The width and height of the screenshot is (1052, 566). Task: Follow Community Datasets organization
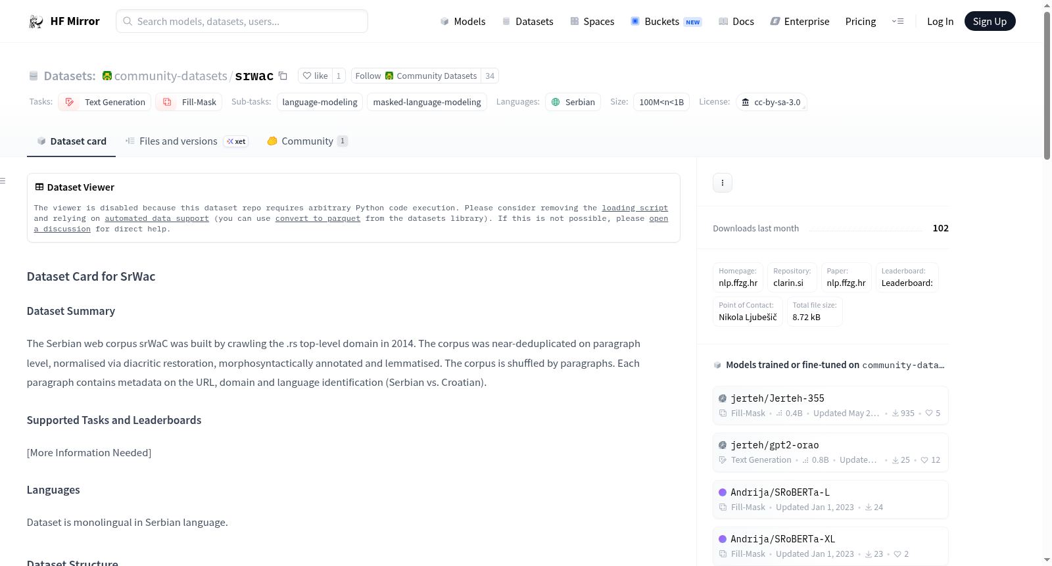click(416, 76)
